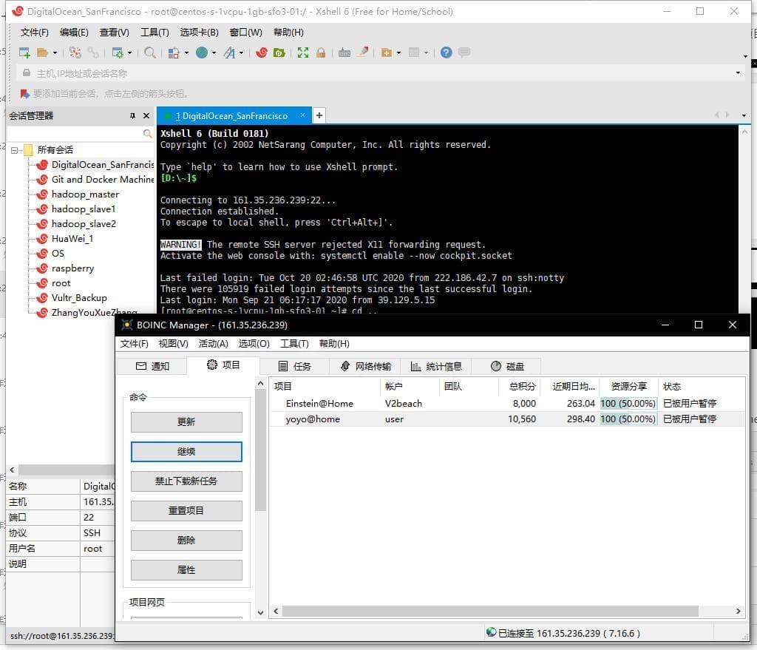Select the HuaWei_1 session
The width and height of the screenshot is (757, 650).
click(x=72, y=239)
